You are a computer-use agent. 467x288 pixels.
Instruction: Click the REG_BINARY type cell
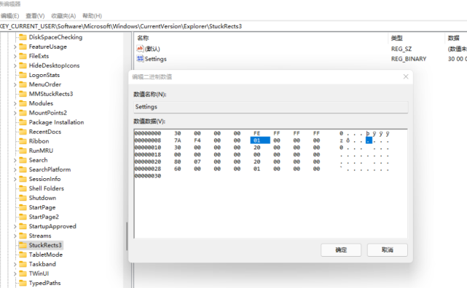pos(409,59)
